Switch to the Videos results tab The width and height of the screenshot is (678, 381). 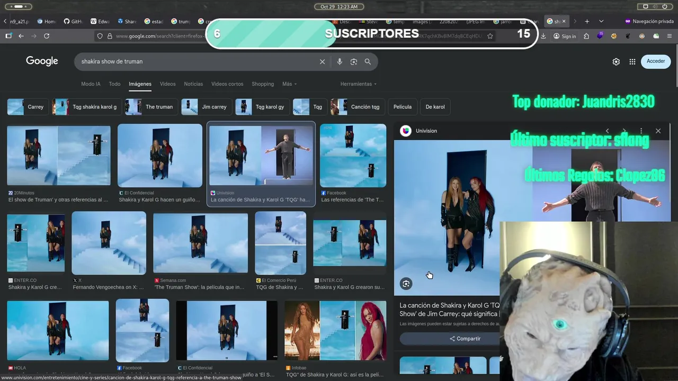167,84
